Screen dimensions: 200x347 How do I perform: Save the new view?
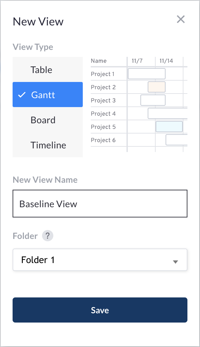click(100, 310)
